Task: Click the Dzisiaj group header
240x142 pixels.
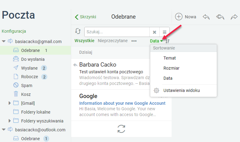Action: (86, 52)
